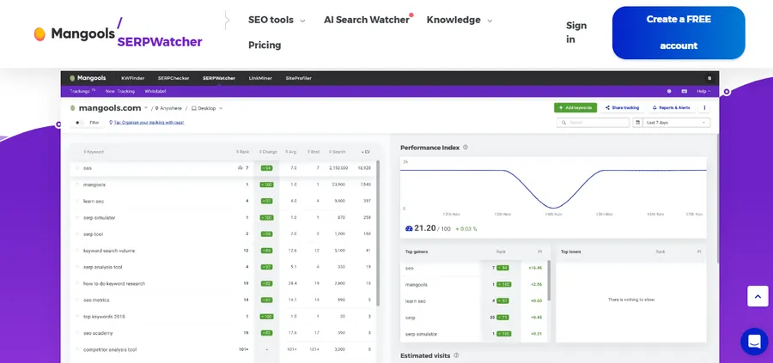Click the Estimated visits help icon
This screenshot has height=363, width=773.
coord(456,355)
